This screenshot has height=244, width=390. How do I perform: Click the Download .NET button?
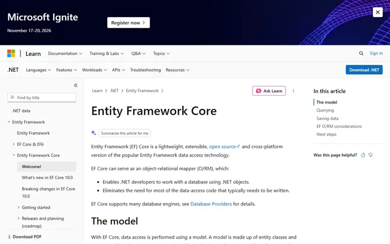pyautogui.click(x=364, y=70)
